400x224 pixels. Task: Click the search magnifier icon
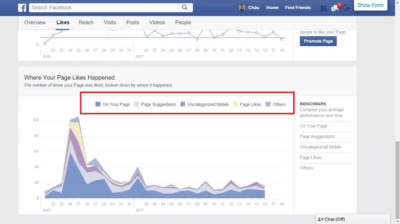click(x=184, y=7)
